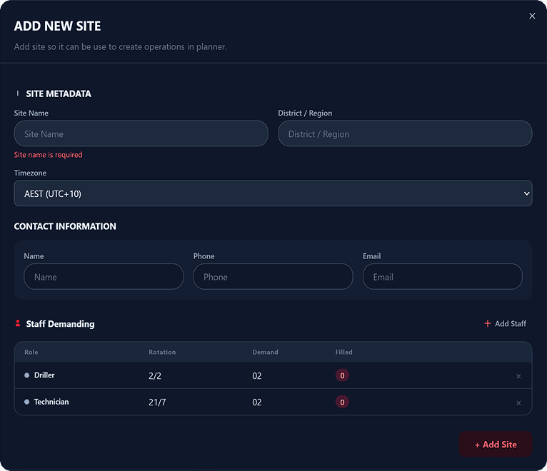Remove the Technician row

pyautogui.click(x=518, y=403)
